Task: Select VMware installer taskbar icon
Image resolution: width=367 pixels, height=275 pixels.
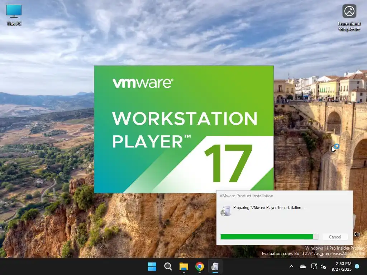Action: pos(215,266)
